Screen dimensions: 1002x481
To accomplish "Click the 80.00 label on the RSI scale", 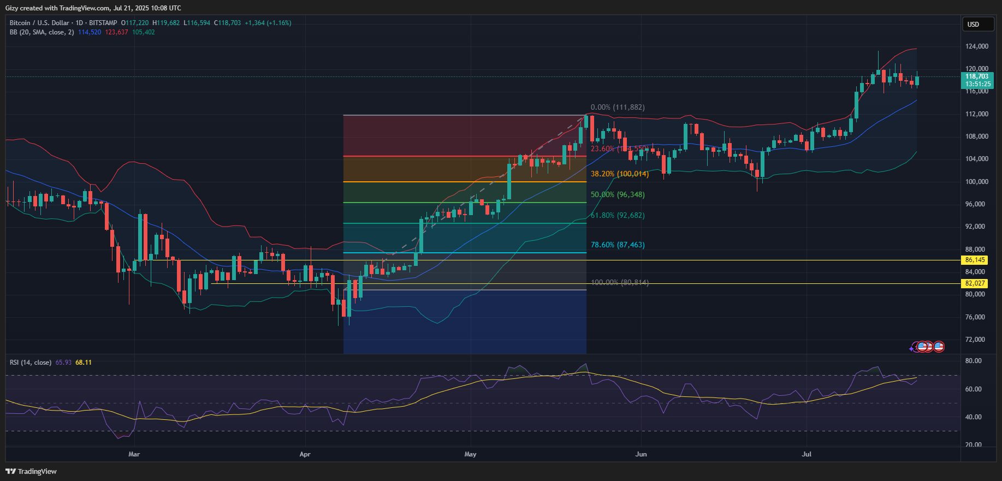I will click(974, 361).
